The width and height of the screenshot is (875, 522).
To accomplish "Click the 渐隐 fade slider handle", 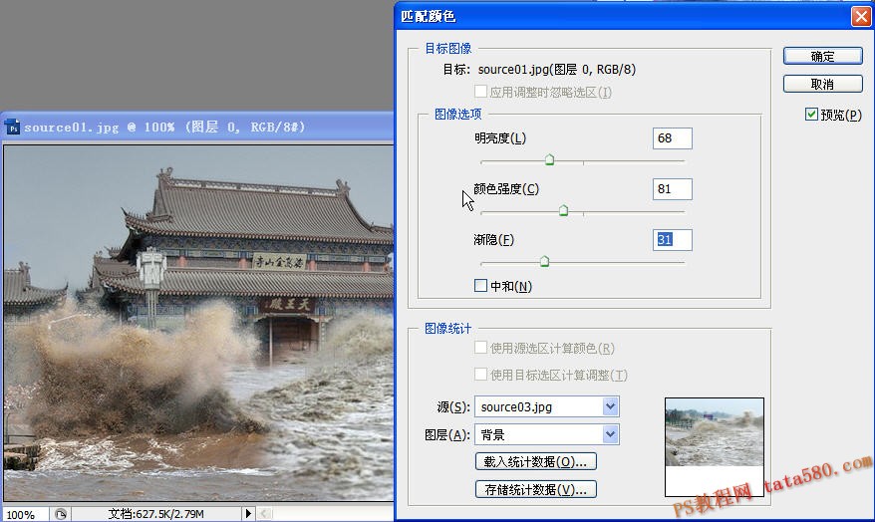I will 545,261.
